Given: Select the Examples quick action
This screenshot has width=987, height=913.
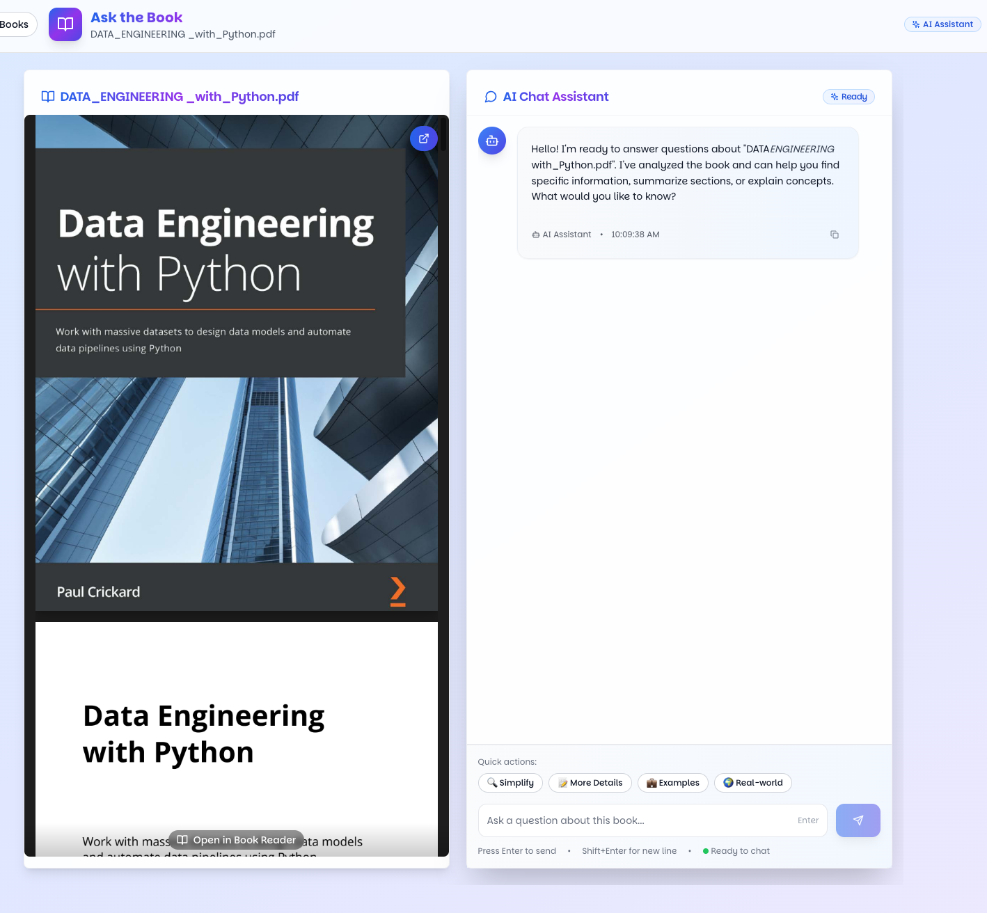Looking at the screenshot, I should tap(672, 783).
